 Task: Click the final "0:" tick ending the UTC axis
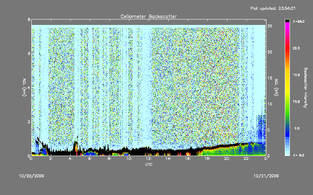[266, 159]
